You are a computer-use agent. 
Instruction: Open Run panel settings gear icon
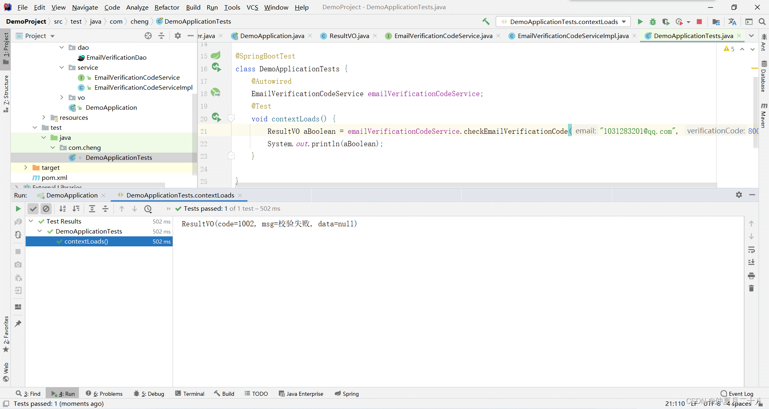click(739, 195)
